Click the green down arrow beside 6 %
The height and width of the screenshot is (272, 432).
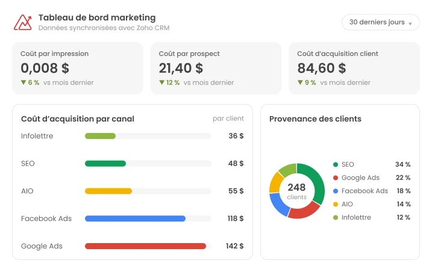tap(23, 82)
